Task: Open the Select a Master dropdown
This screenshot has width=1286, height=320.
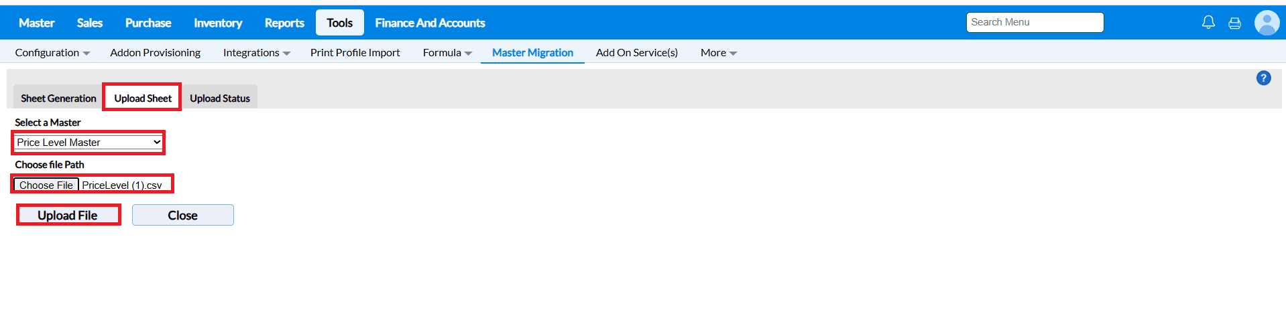Action: (x=89, y=143)
